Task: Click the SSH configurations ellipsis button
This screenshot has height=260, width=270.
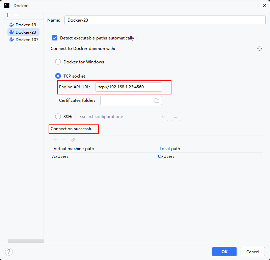Action: (x=175, y=116)
